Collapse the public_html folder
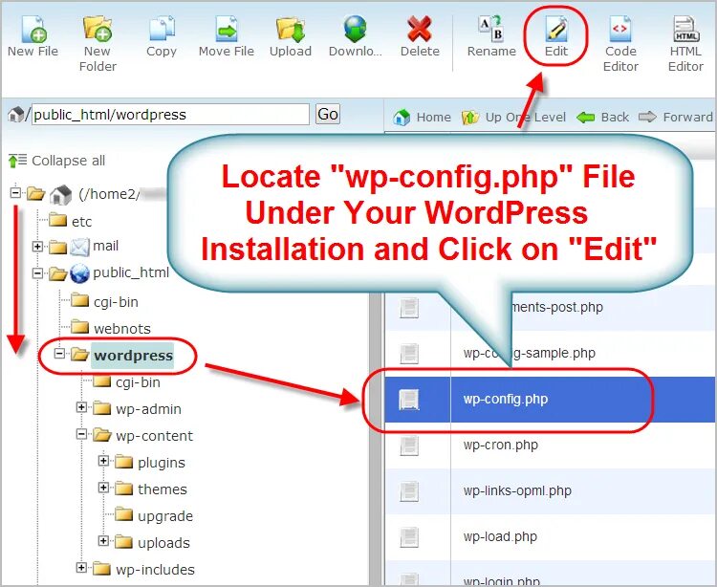The height and width of the screenshot is (587, 717). tap(37, 273)
